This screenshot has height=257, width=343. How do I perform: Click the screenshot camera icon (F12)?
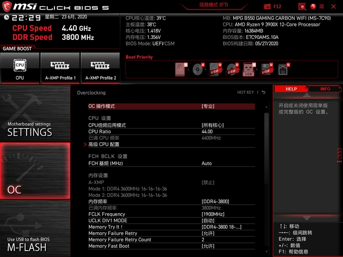[x=266, y=6]
